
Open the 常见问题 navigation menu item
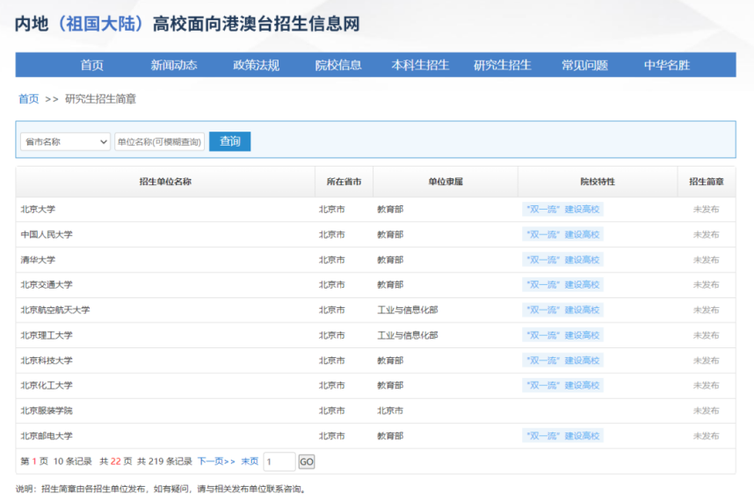coord(584,65)
